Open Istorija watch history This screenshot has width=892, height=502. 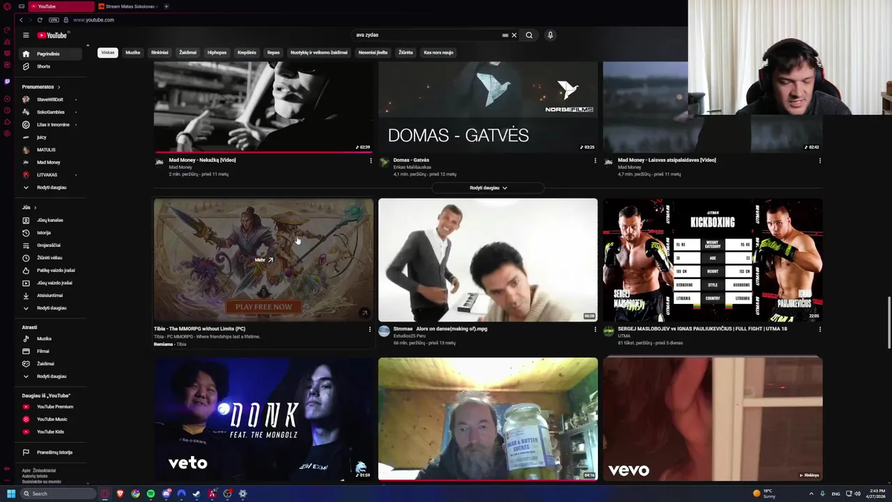(x=50, y=232)
